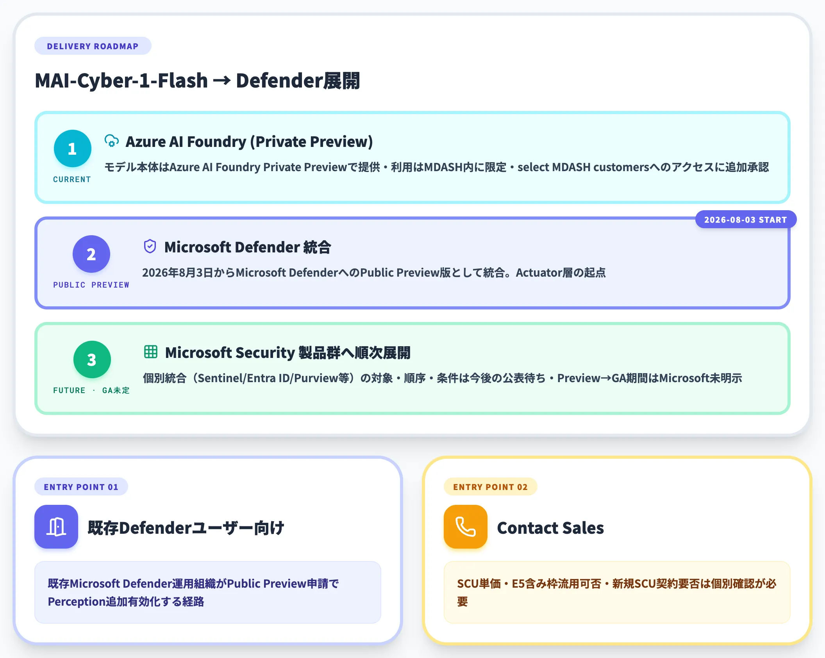The image size is (825, 658).
Task: Click the purple door icon tile
Action: [x=56, y=527]
